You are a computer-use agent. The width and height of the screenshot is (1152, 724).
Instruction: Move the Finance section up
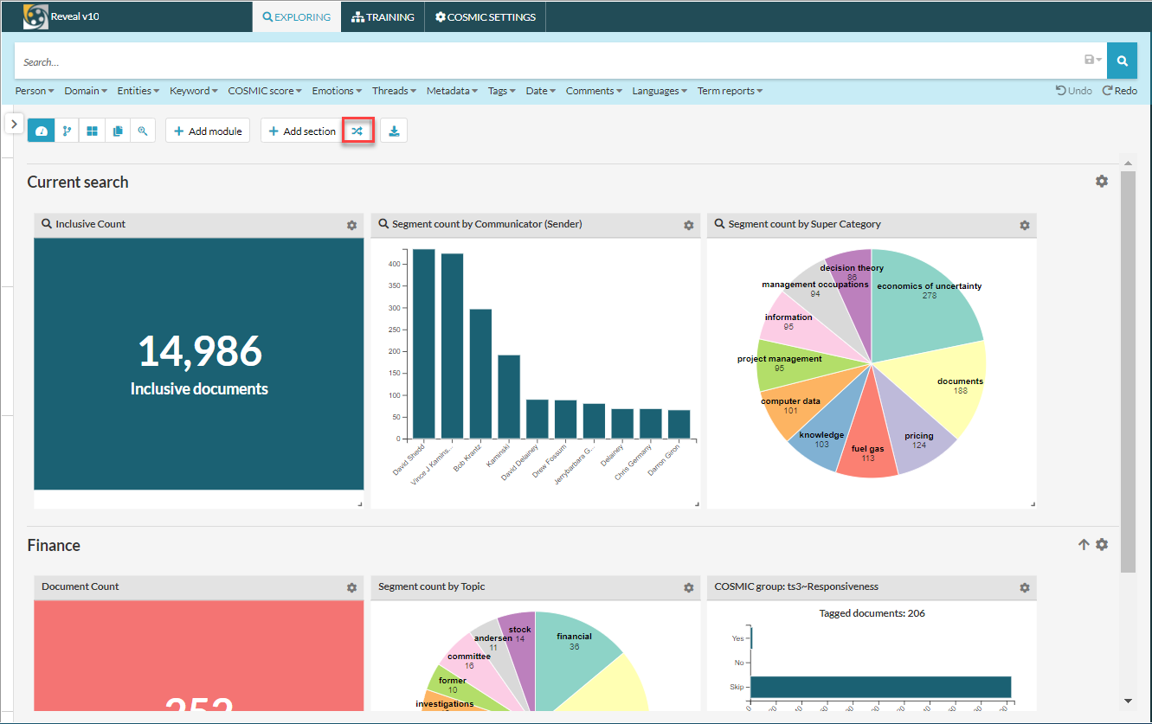pos(1084,545)
